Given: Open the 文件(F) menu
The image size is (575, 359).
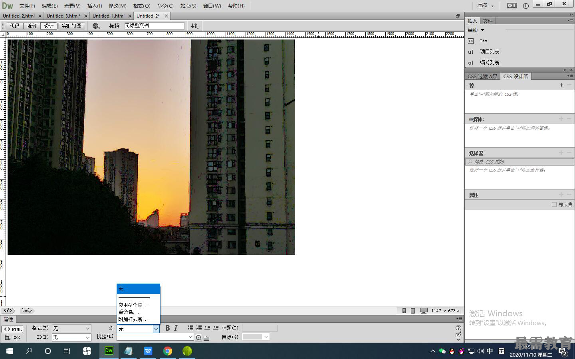Looking at the screenshot, I should pyautogui.click(x=27, y=6).
